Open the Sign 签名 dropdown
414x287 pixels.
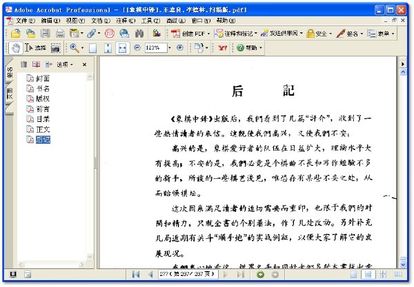[x=350, y=34]
